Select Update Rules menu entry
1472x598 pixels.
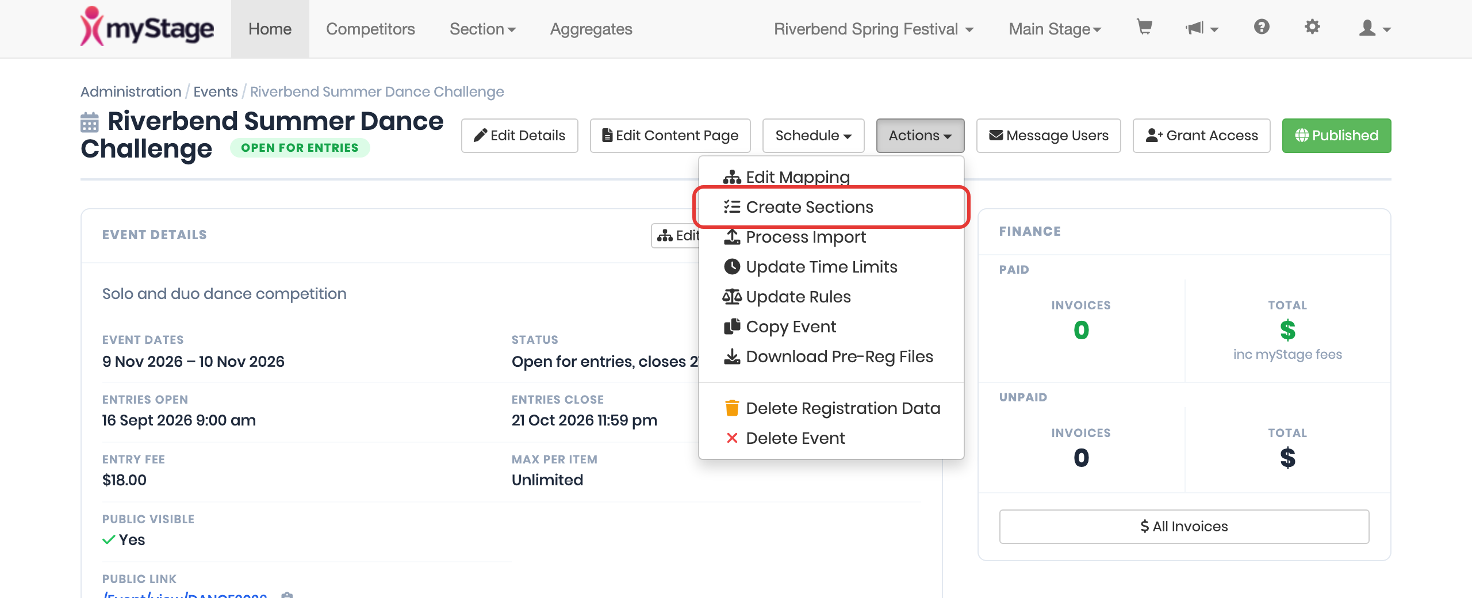pos(831,297)
